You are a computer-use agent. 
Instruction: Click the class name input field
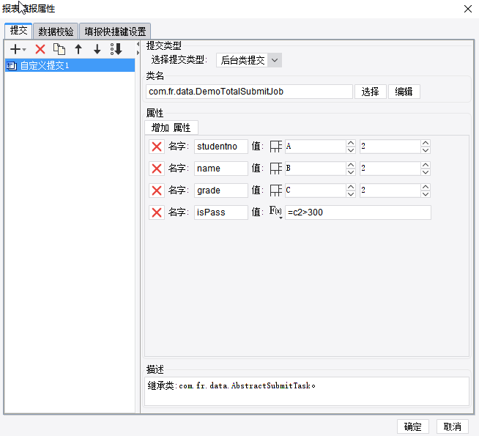click(x=249, y=92)
